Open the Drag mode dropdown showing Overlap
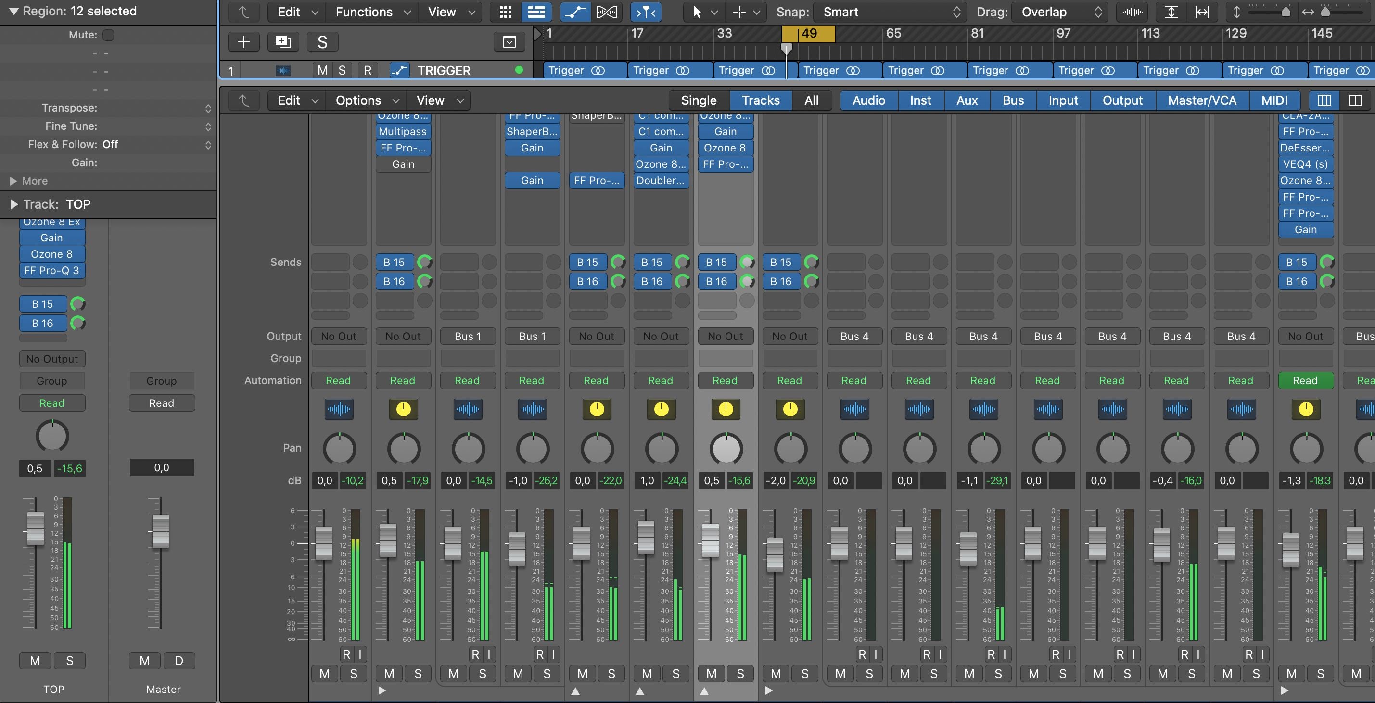Screen dimensions: 1375x703 [x=1059, y=12]
